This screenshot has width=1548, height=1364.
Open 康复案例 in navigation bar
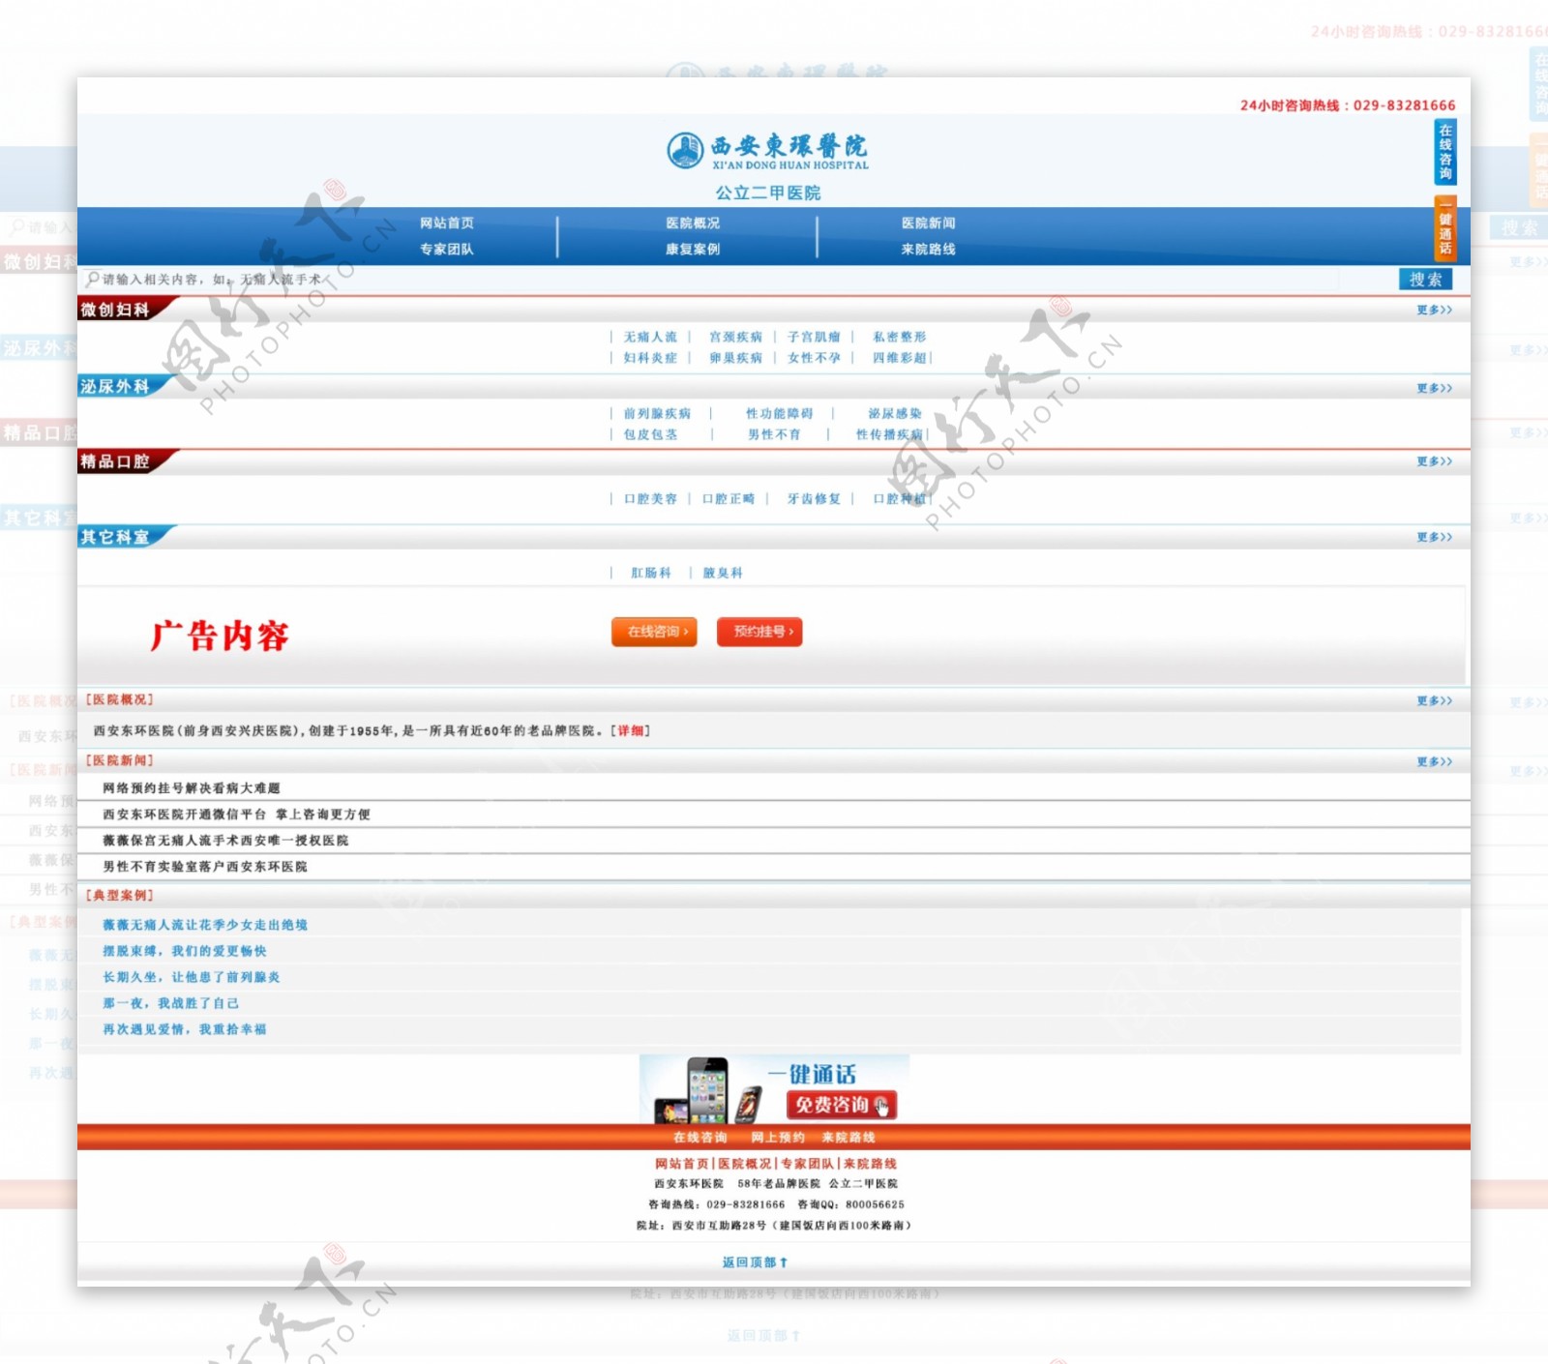[693, 249]
